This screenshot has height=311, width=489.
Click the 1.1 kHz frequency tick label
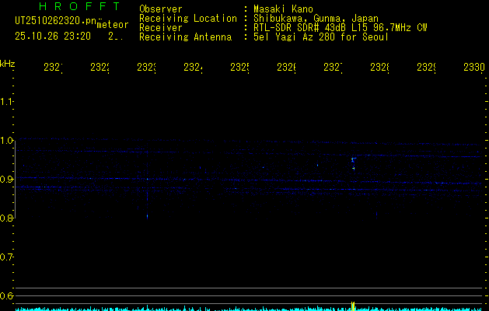point(7,102)
